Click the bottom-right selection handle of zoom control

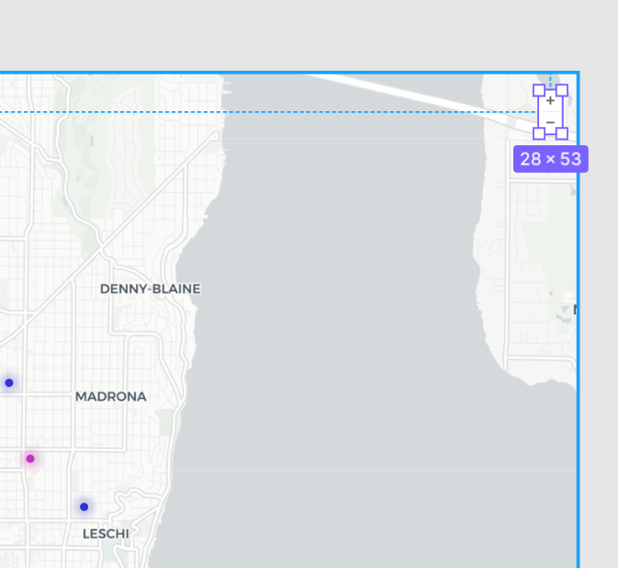(x=562, y=133)
